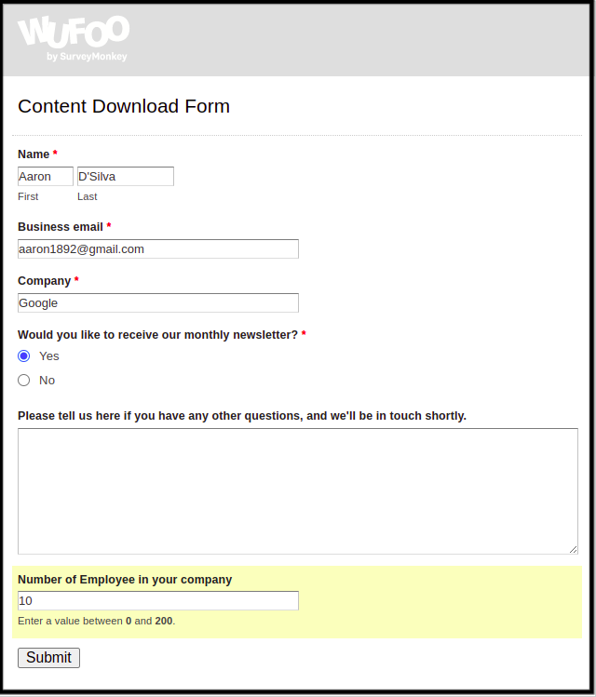Click the Content Download Form heading
Image resolution: width=596 pixels, height=697 pixels.
[124, 106]
